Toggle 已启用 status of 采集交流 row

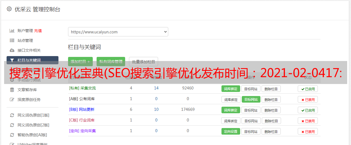308,89
